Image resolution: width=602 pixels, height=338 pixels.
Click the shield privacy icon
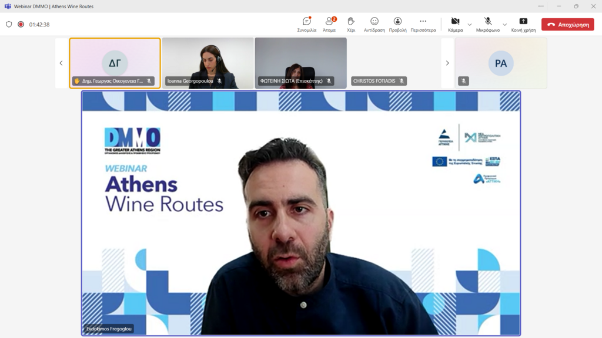[x=9, y=24]
